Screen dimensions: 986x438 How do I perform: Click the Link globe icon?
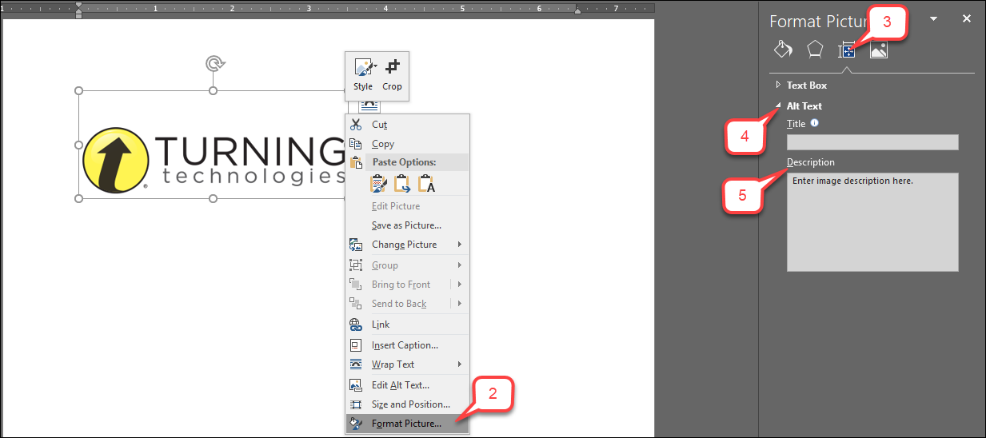[356, 325]
